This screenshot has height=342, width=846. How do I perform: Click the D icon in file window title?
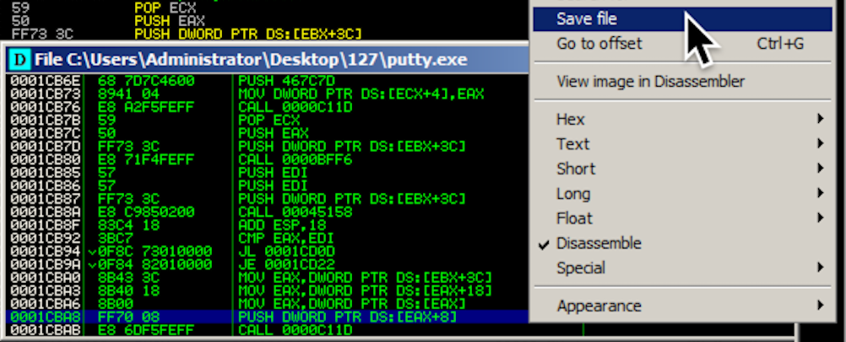pyautogui.click(x=19, y=60)
